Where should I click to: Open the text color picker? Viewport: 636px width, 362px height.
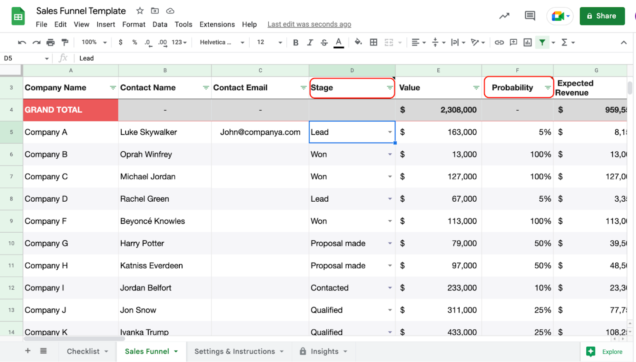click(x=339, y=42)
